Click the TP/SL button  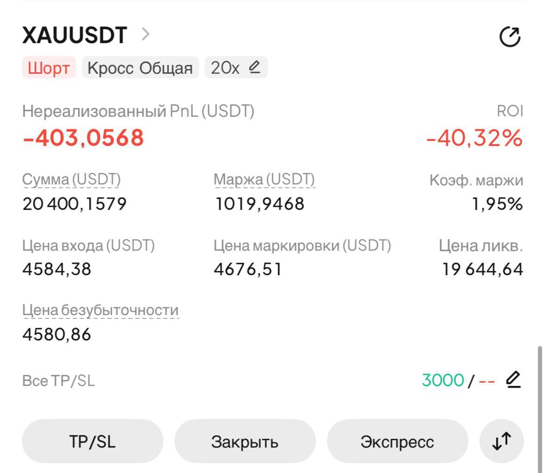[92, 441]
